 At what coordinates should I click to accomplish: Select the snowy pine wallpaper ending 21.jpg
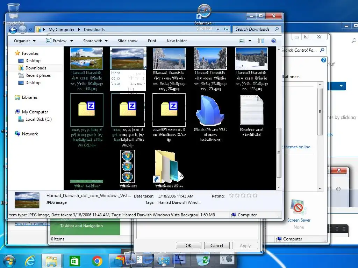210,58
